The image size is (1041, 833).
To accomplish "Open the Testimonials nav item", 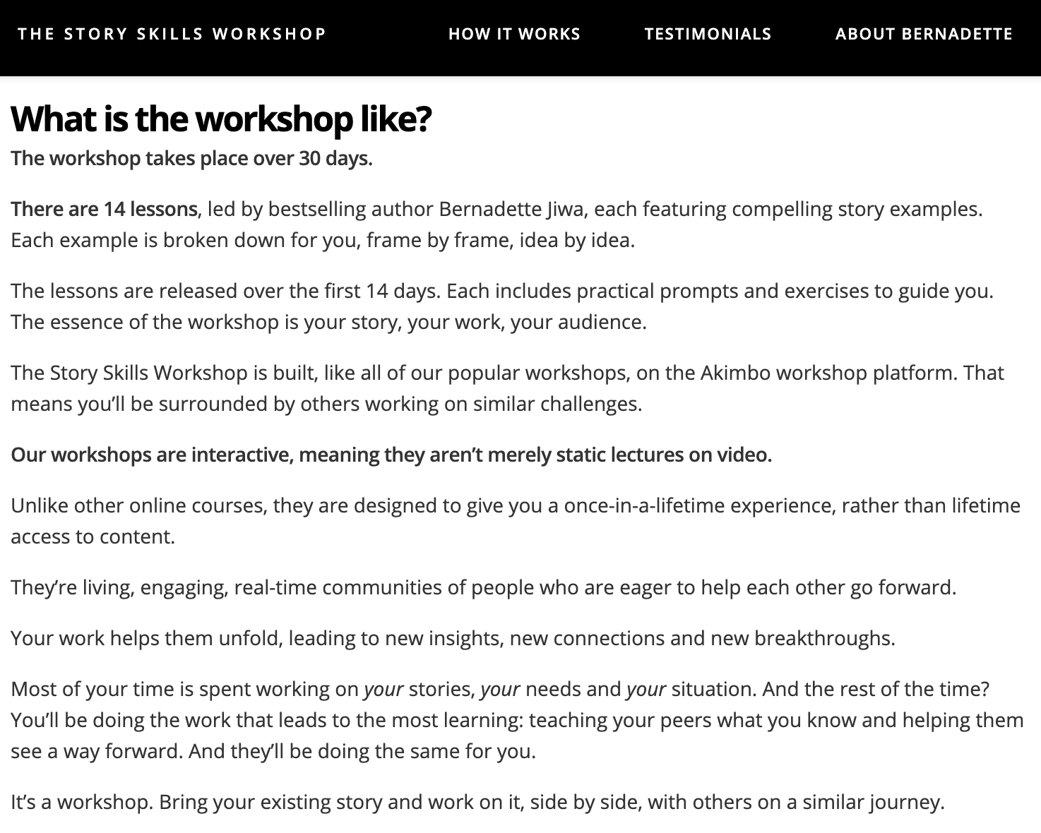I will (x=708, y=34).
